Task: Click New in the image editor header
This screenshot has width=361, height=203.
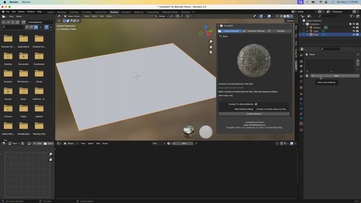Action: [38, 143]
